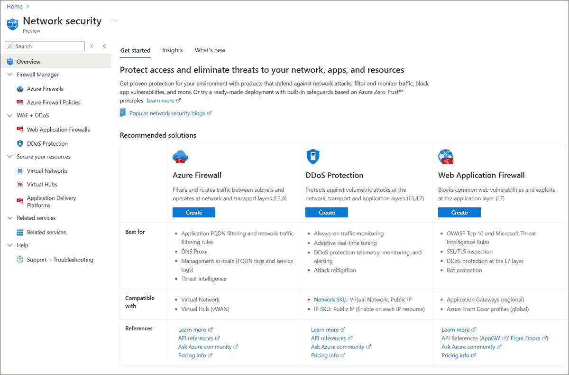This screenshot has height=375, width=569.
Task: Click the blog document icon beside Popular network security blogs
Action: pyautogui.click(x=123, y=113)
